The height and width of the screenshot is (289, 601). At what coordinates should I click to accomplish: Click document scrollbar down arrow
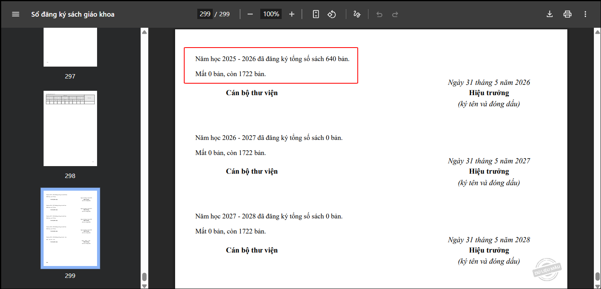pyautogui.click(x=597, y=285)
